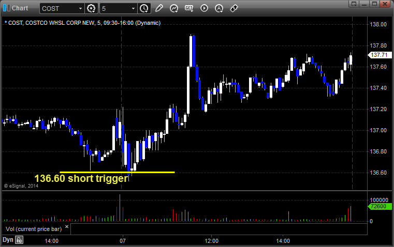
Task: Click the 137.40 price axis label
Action: coord(378,88)
